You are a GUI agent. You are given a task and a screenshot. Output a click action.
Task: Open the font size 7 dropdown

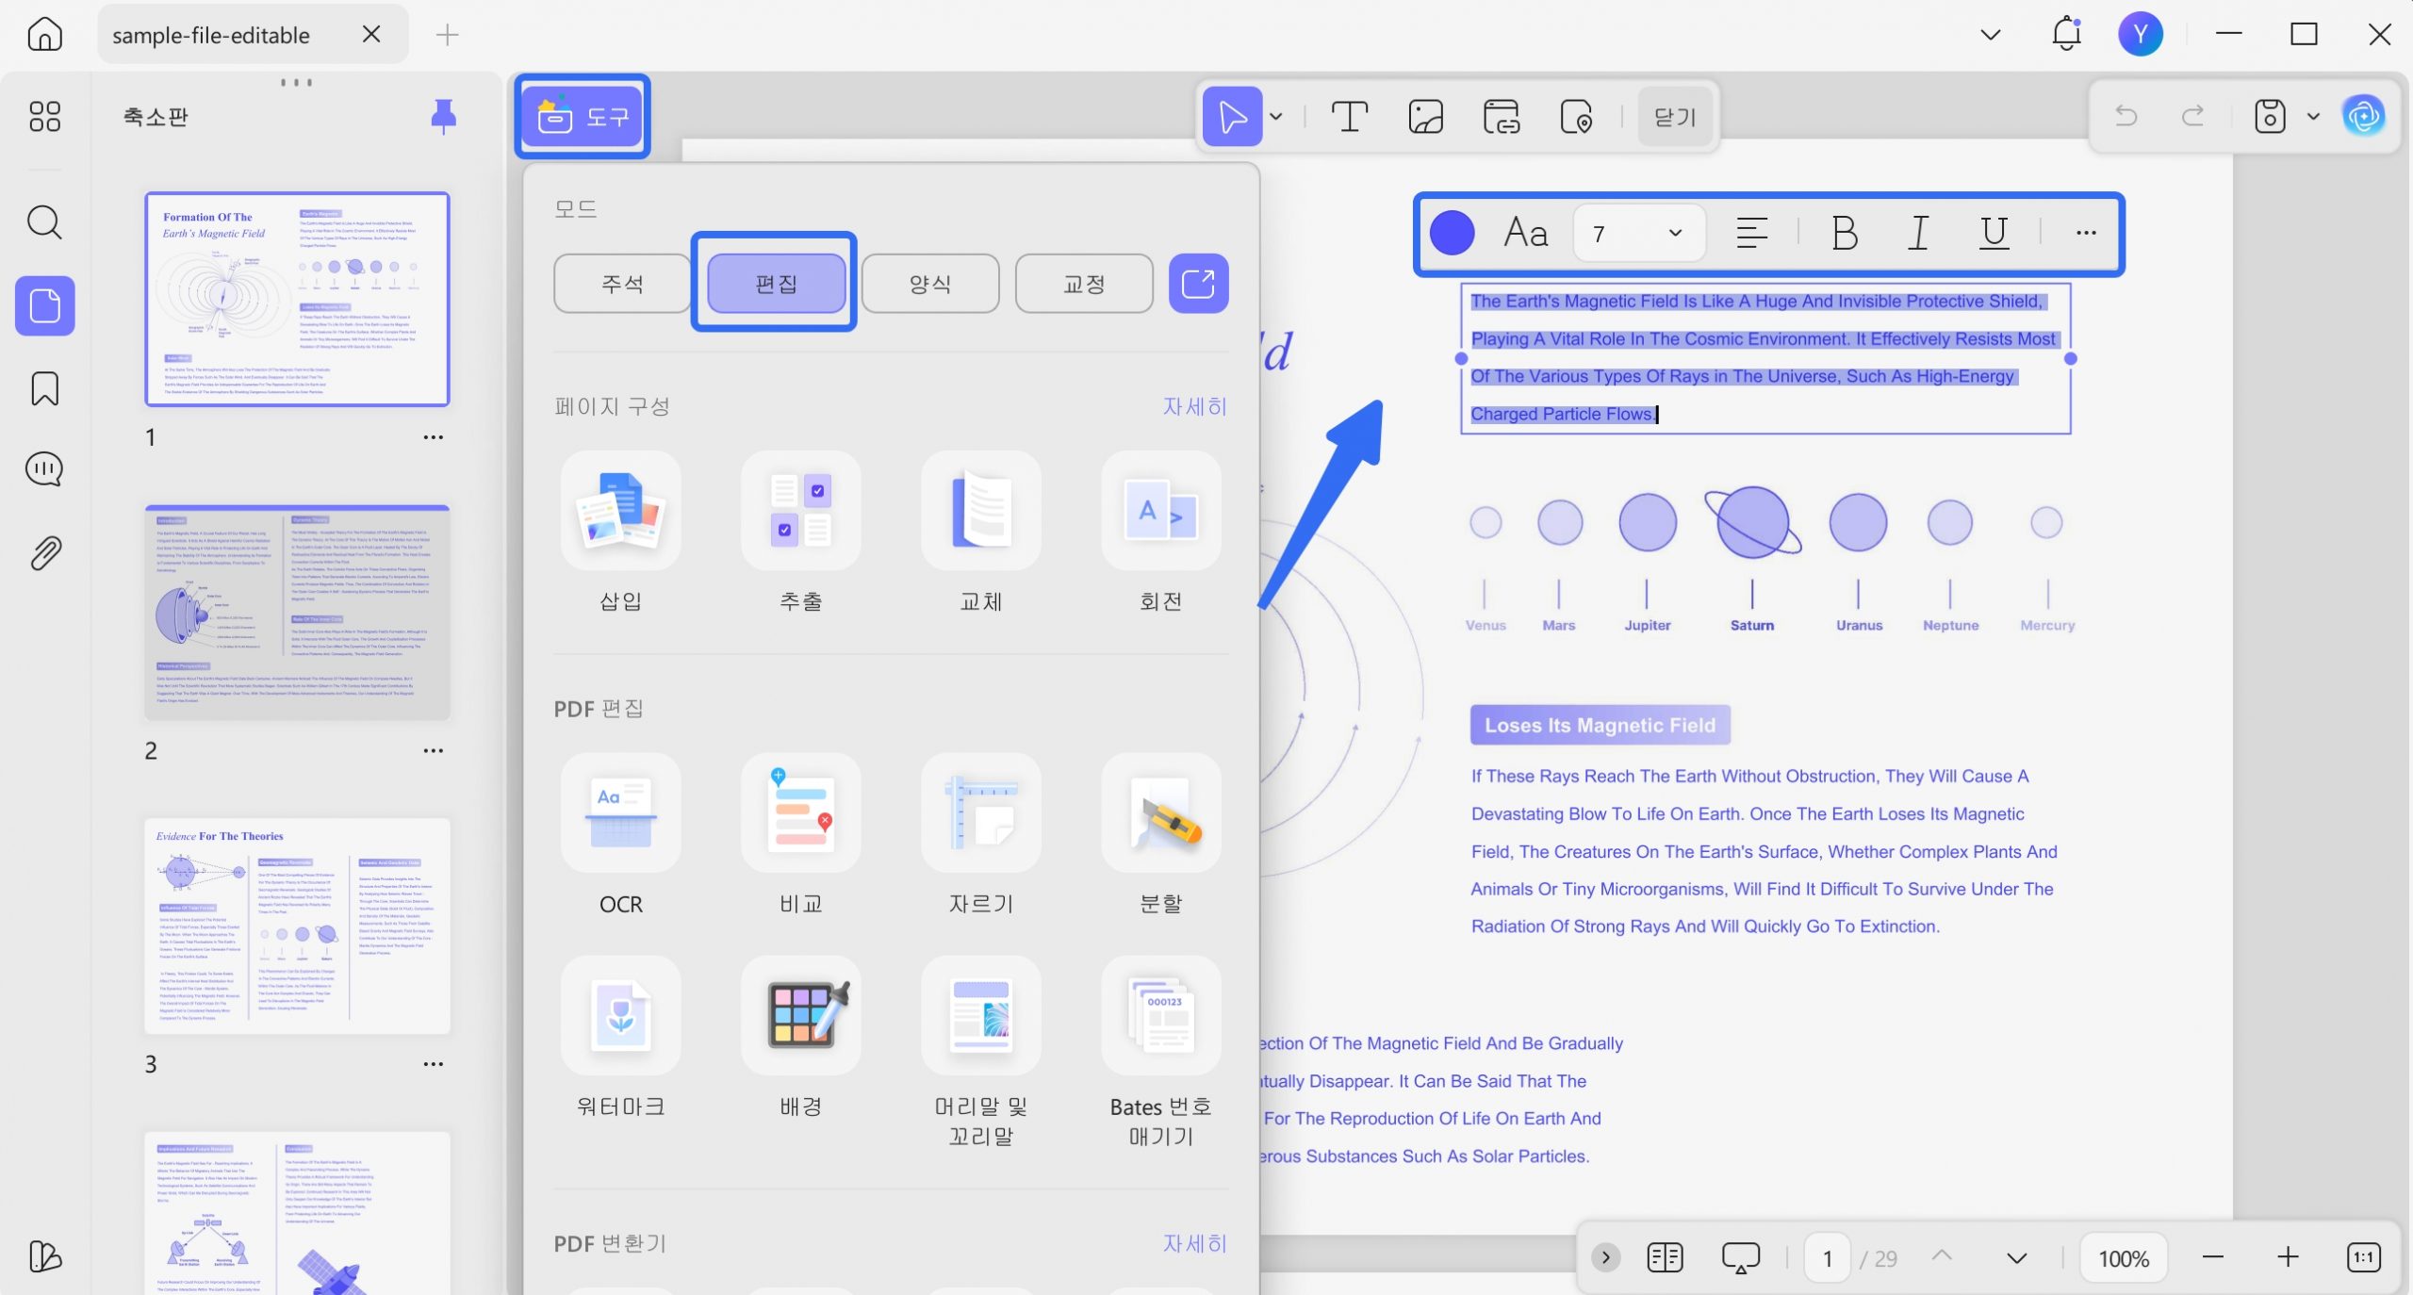[1638, 233]
